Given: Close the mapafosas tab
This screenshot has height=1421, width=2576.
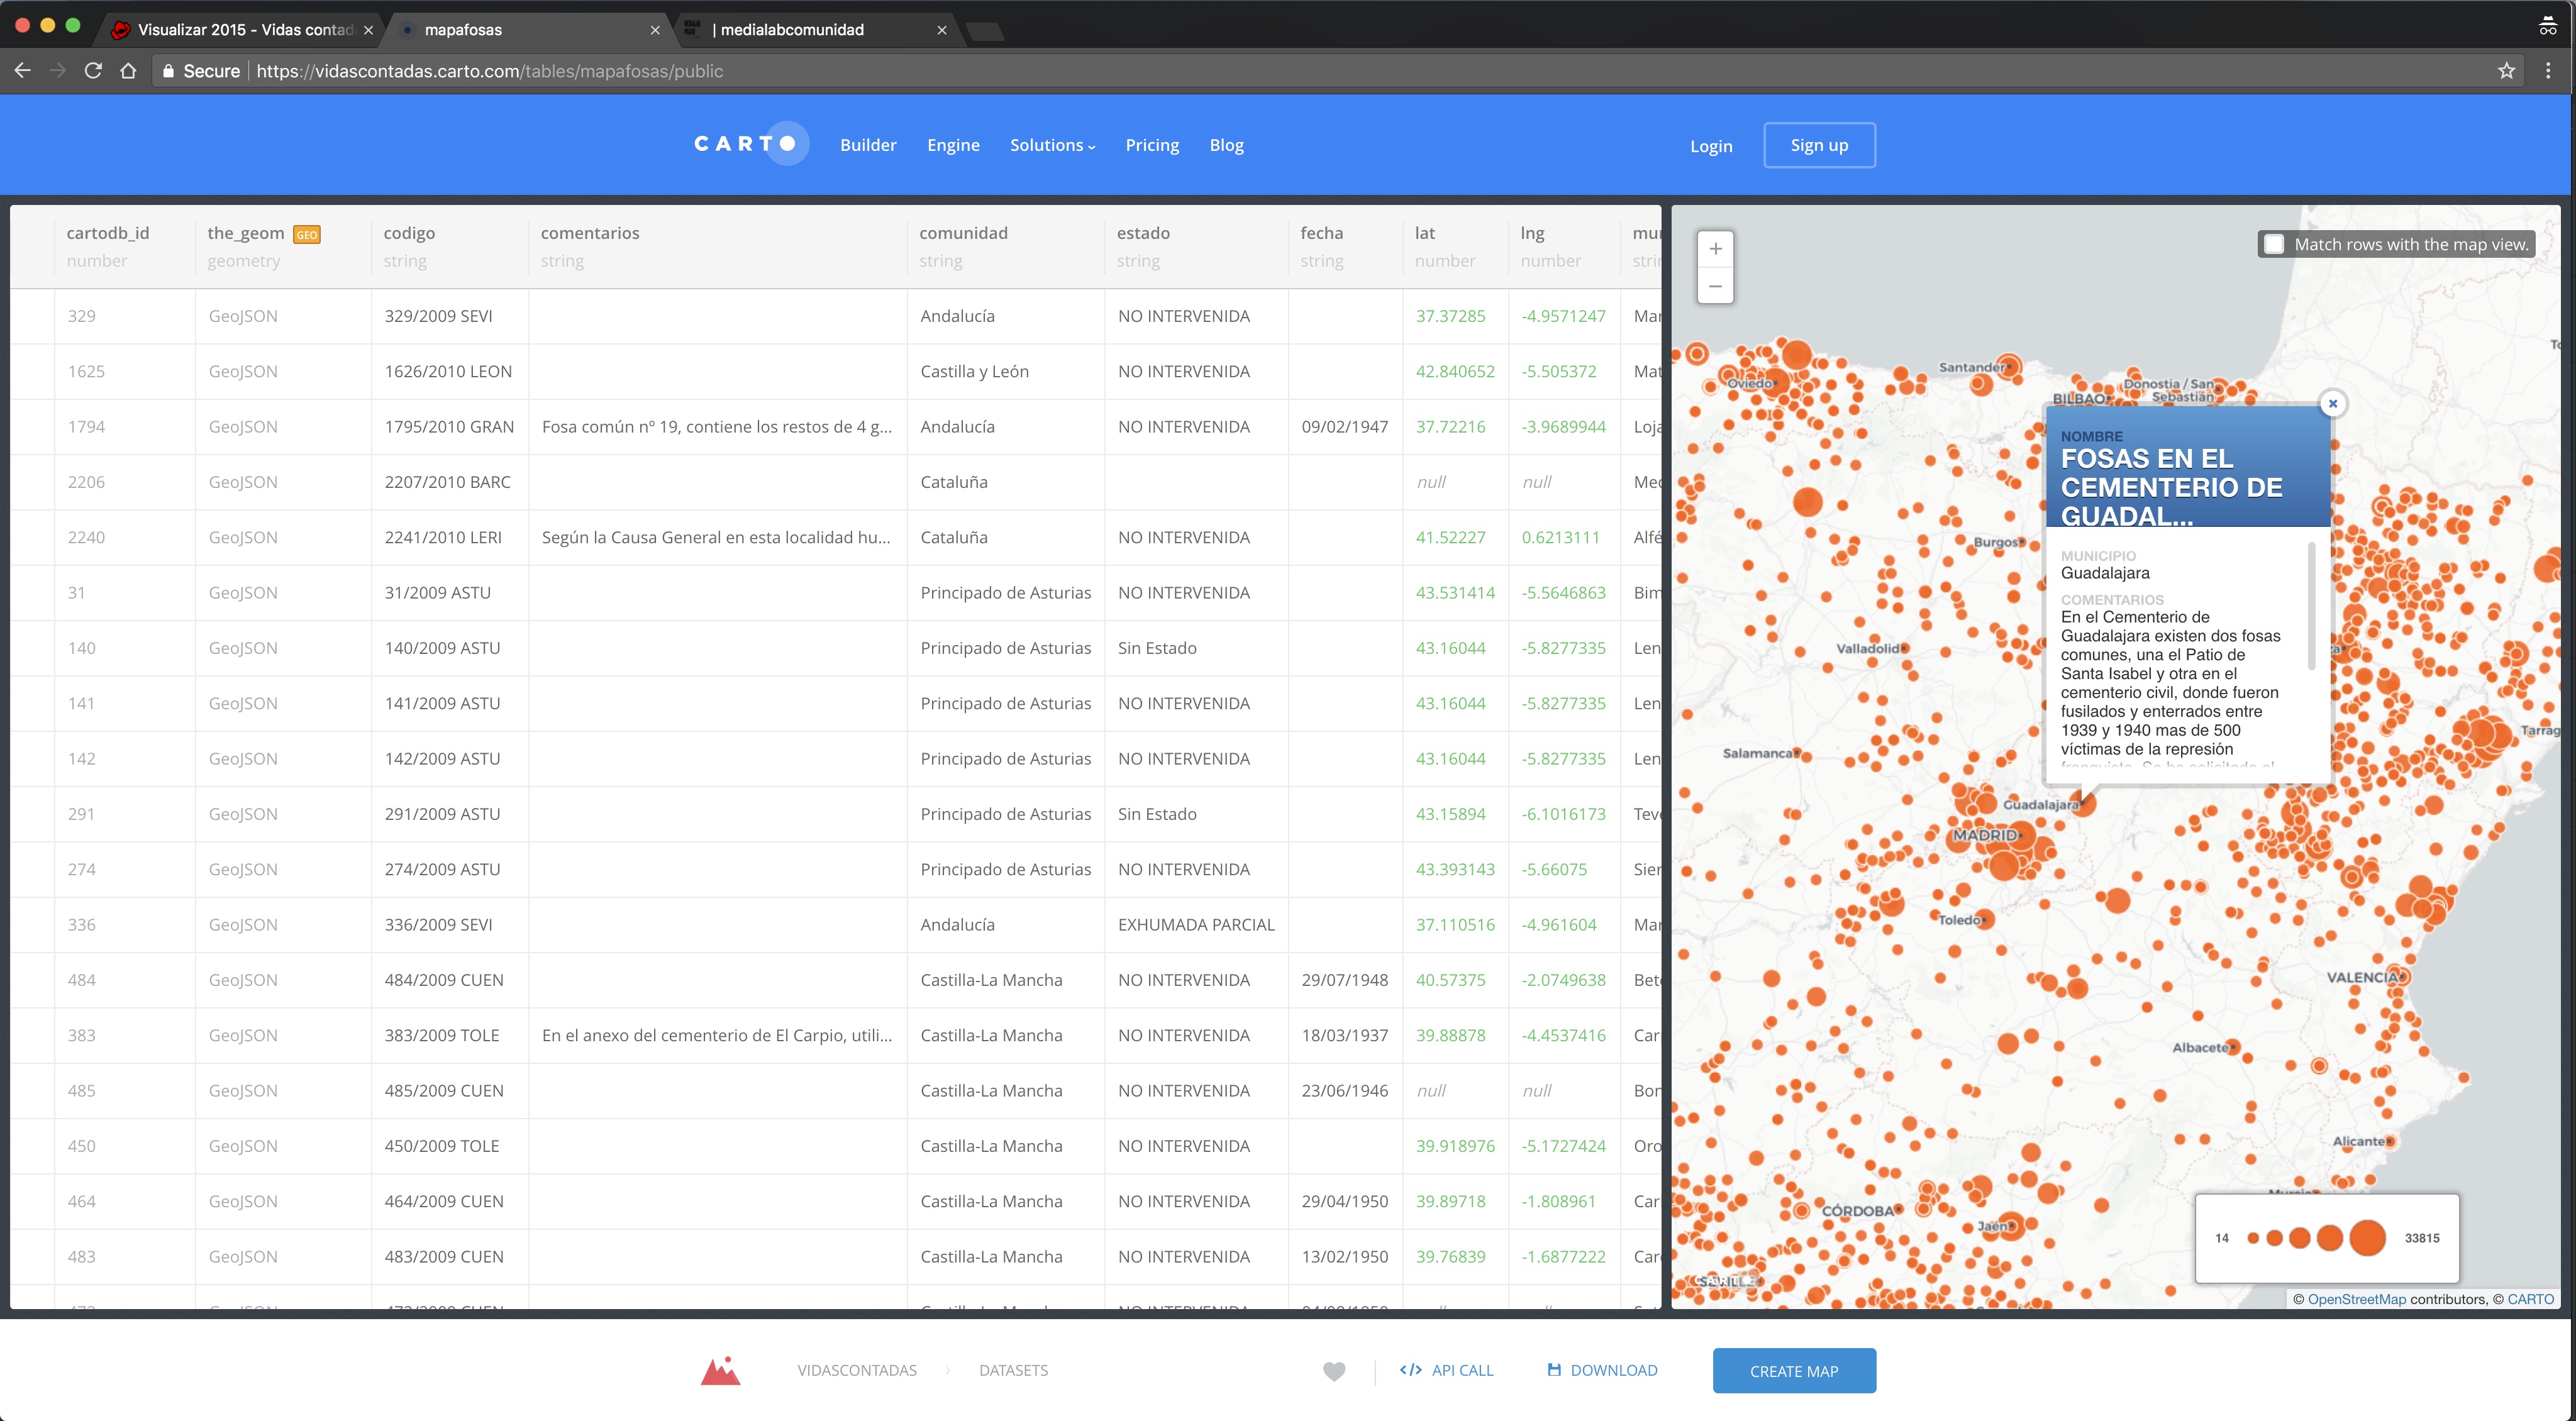Looking at the screenshot, I should 655,30.
